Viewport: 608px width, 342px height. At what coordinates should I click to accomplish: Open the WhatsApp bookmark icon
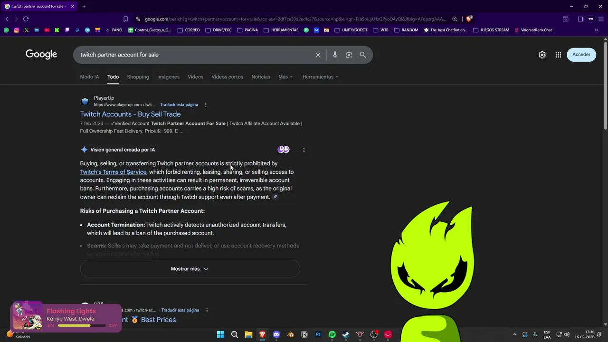click(6, 30)
